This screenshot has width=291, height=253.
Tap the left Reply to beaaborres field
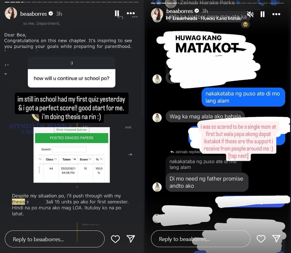(54, 239)
